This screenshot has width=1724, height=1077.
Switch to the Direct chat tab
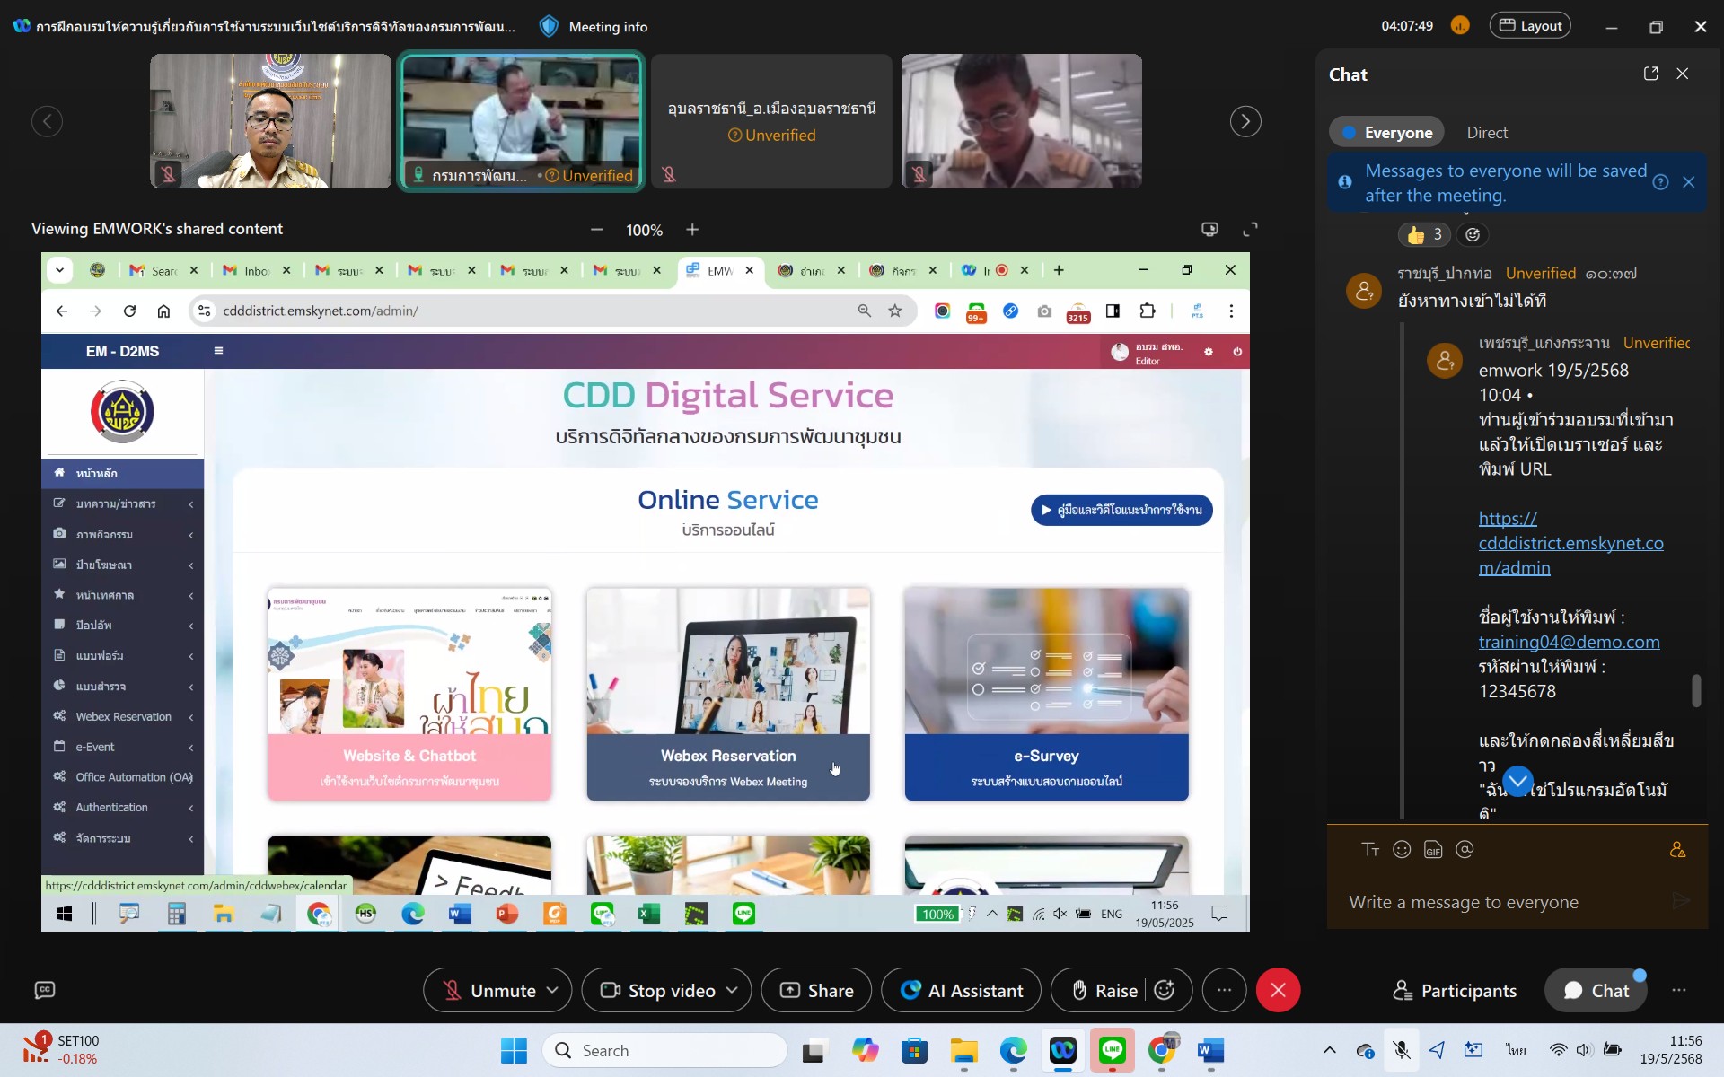(x=1487, y=132)
